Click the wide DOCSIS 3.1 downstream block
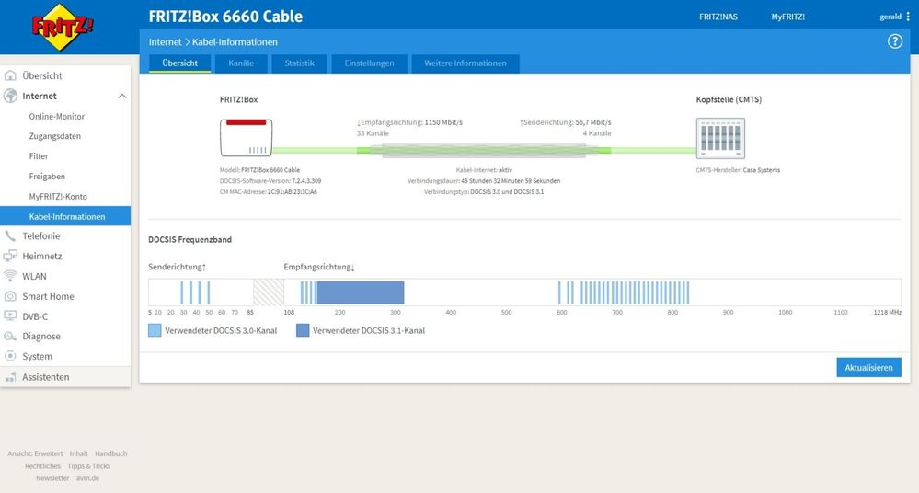This screenshot has height=493, width=919. coord(360,292)
